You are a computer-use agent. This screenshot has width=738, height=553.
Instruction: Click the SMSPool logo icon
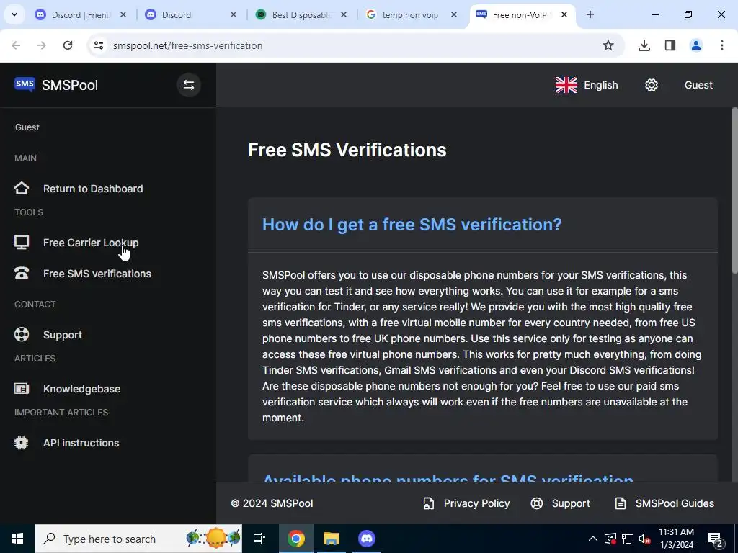coord(25,85)
